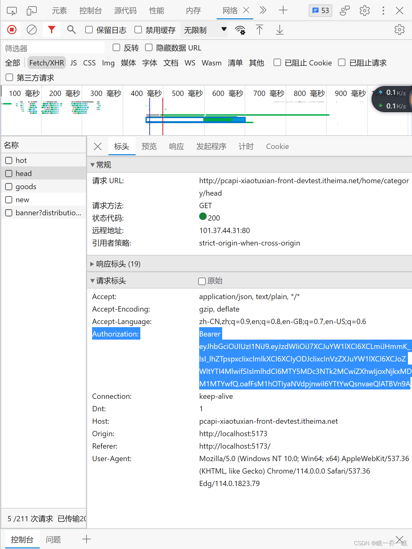This screenshot has height=549, width=412.
Task: Open the request Cookie tab
Action: (x=277, y=146)
